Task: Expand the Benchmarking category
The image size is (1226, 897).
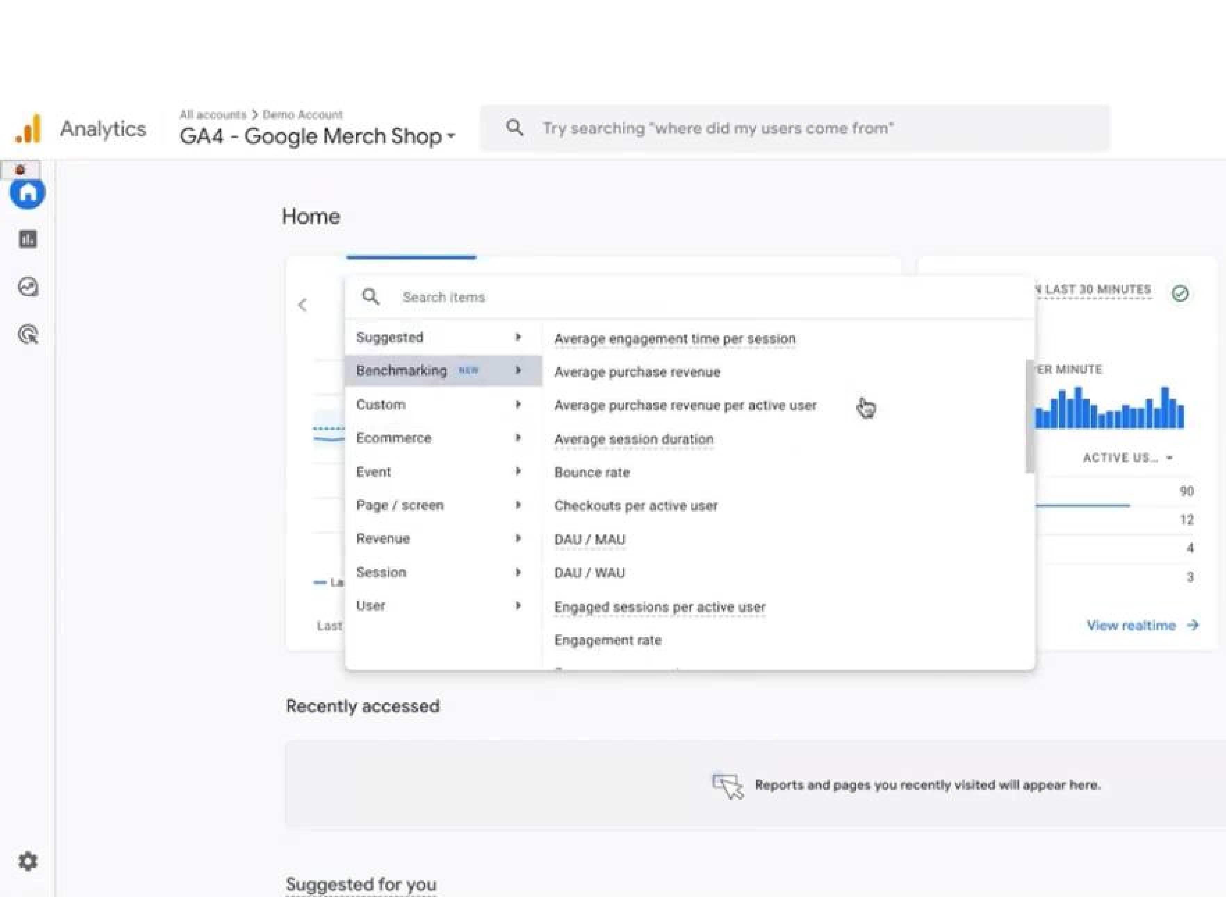Action: (x=443, y=371)
